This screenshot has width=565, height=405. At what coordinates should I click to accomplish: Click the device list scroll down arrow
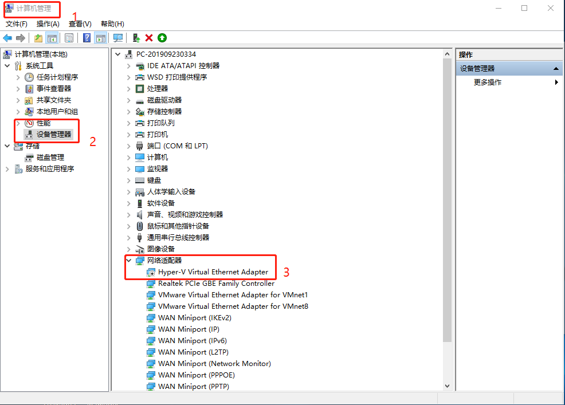tap(447, 386)
